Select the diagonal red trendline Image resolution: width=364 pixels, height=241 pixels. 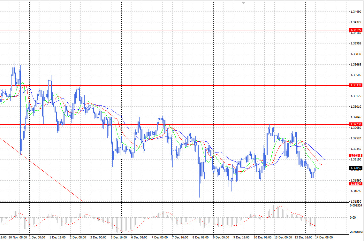[x=42, y=170]
